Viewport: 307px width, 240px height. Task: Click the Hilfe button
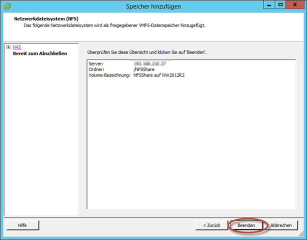[x=22, y=225]
